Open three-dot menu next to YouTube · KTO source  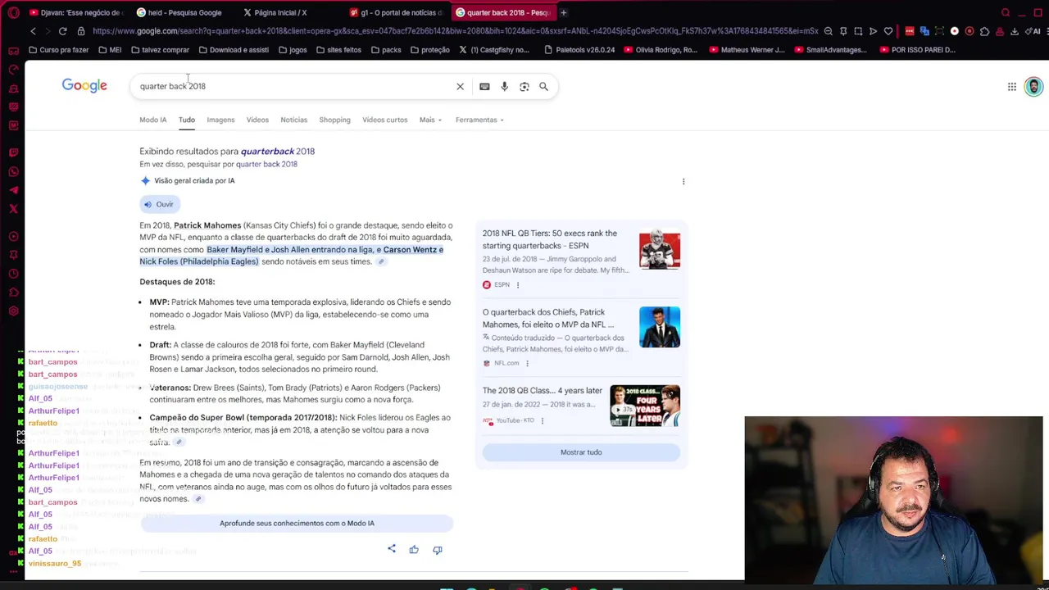(x=542, y=420)
